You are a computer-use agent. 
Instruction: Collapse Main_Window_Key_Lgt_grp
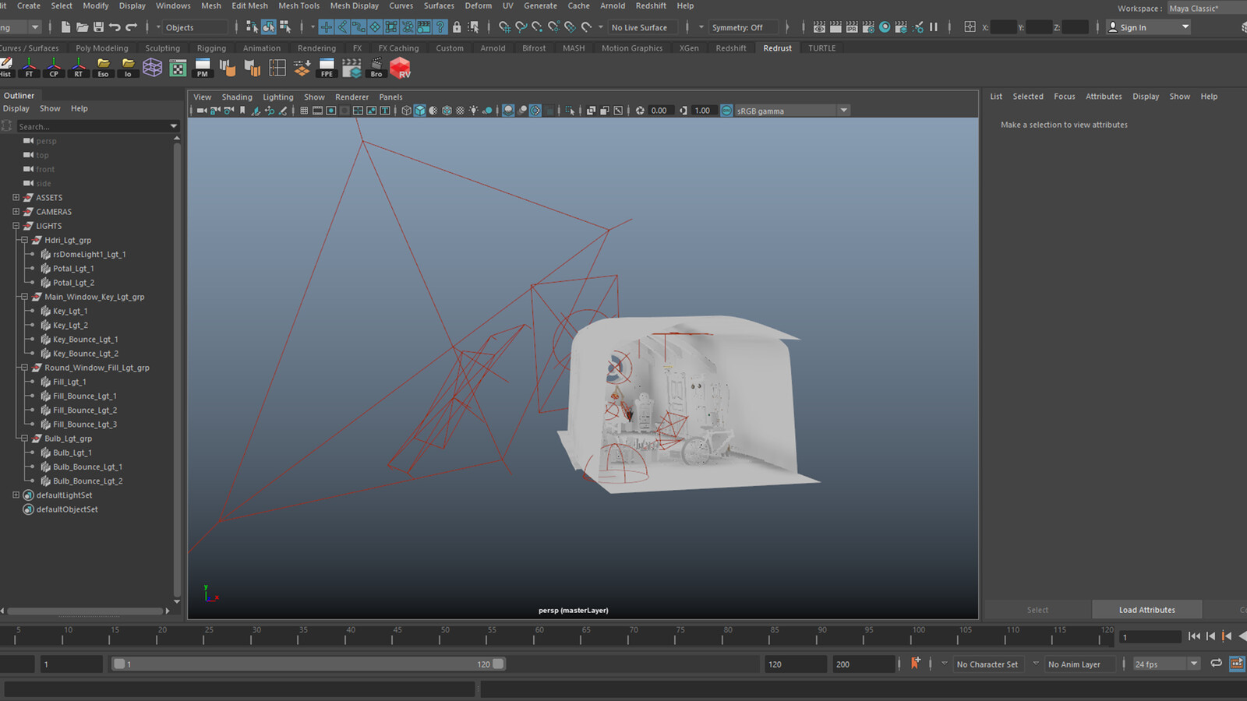[x=24, y=297]
